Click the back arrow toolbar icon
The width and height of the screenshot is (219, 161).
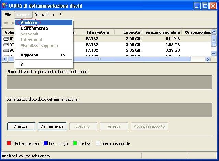pos(6,23)
